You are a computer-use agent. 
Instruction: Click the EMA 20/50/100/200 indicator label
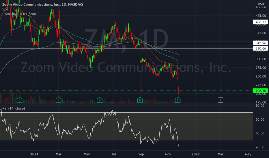pyautogui.click(x=19, y=14)
